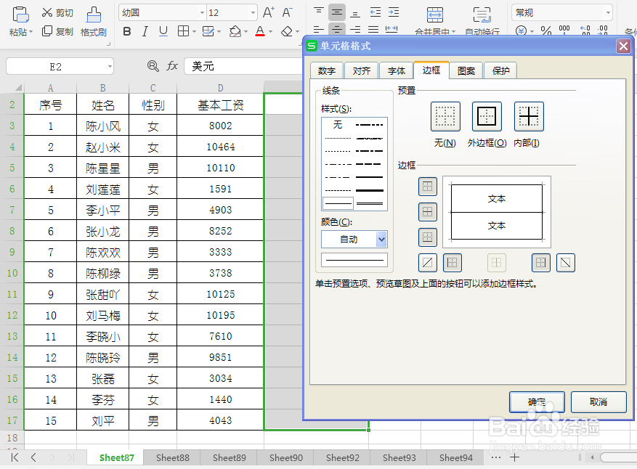The image size is (637, 469).
Task: Toggle bold formatting
Action: click(127, 32)
